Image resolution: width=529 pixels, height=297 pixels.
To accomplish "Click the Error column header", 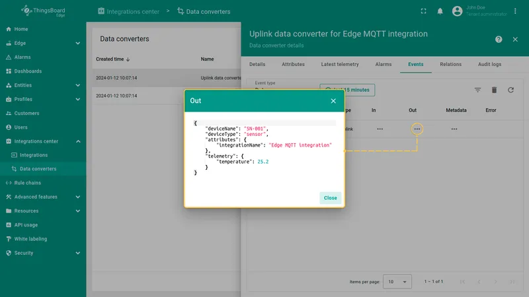I will 491,110.
